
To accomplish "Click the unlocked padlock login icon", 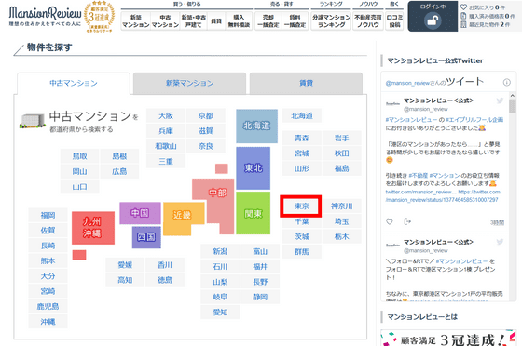I will [433, 20].
